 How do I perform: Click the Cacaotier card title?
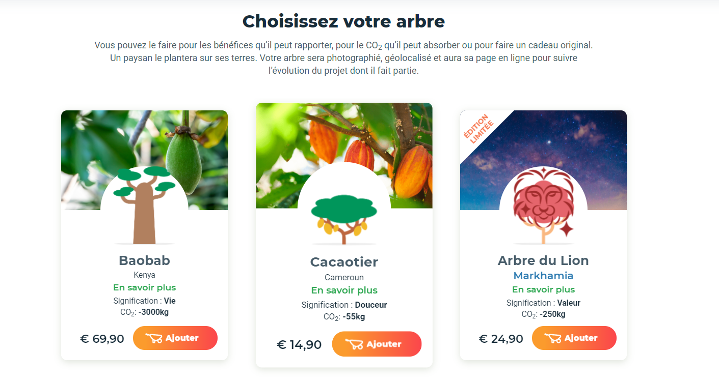pyautogui.click(x=344, y=262)
